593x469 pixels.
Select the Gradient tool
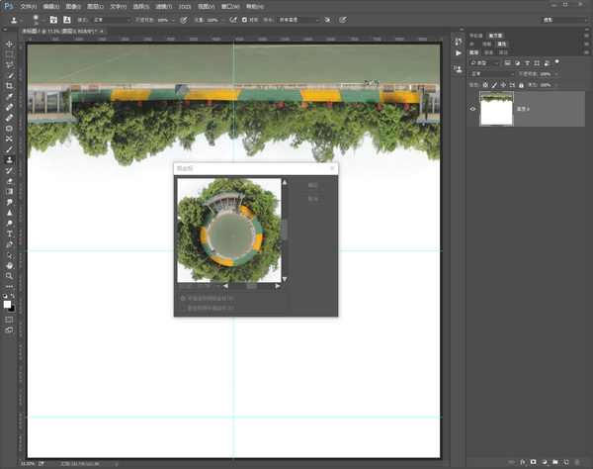point(9,192)
